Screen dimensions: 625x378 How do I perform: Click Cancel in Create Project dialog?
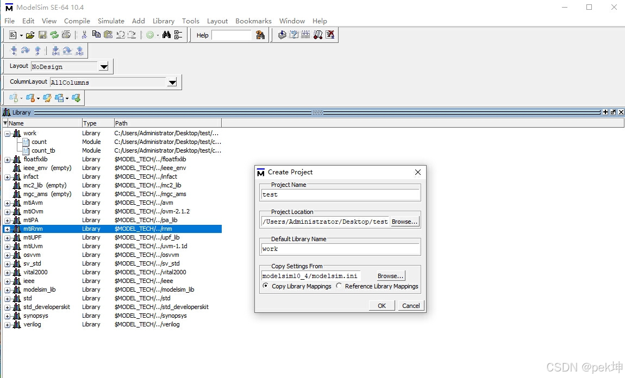[411, 306]
